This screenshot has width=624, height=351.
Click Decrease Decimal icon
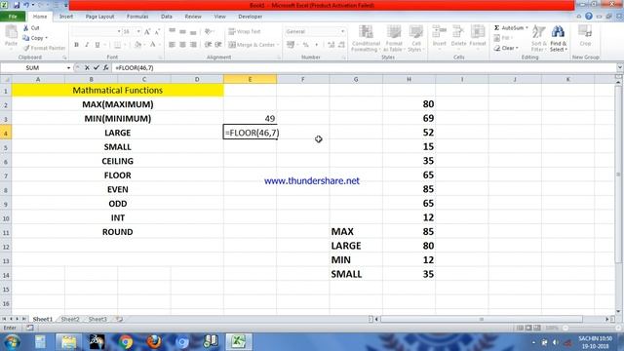click(341, 45)
